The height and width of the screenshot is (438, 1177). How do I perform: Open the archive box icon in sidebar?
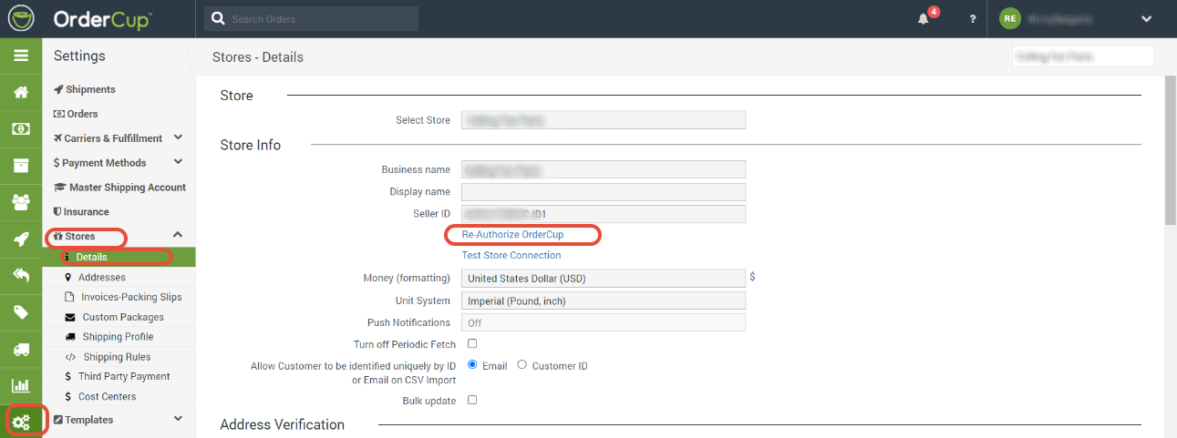click(20, 166)
